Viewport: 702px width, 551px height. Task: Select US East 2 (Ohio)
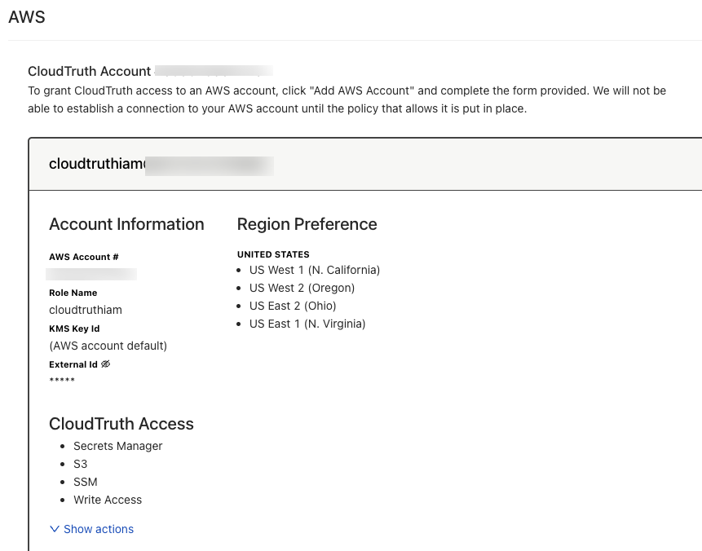click(293, 306)
